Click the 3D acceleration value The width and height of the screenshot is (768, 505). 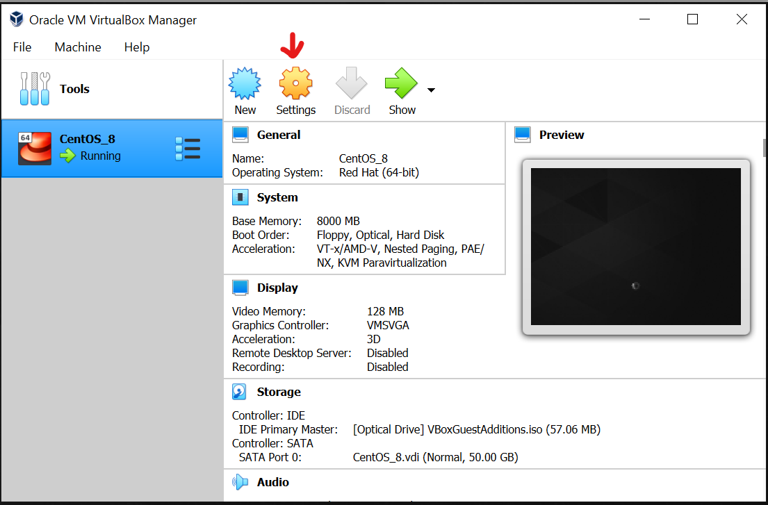click(374, 339)
